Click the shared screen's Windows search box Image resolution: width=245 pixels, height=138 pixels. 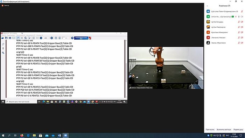pos(21,102)
